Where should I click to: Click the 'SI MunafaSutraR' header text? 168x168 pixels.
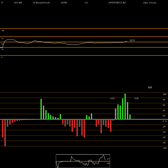point(41,3)
